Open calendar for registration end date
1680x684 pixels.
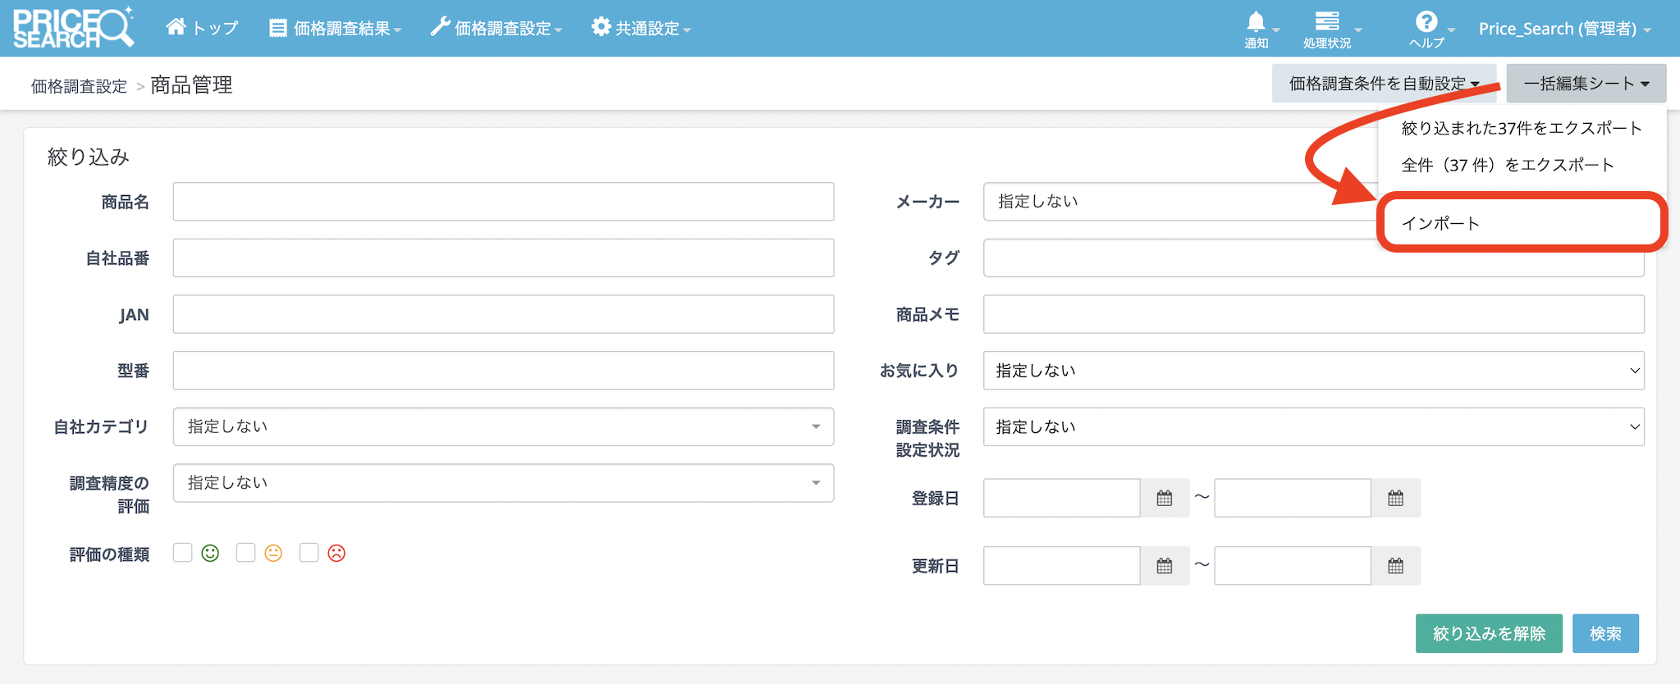click(1395, 499)
